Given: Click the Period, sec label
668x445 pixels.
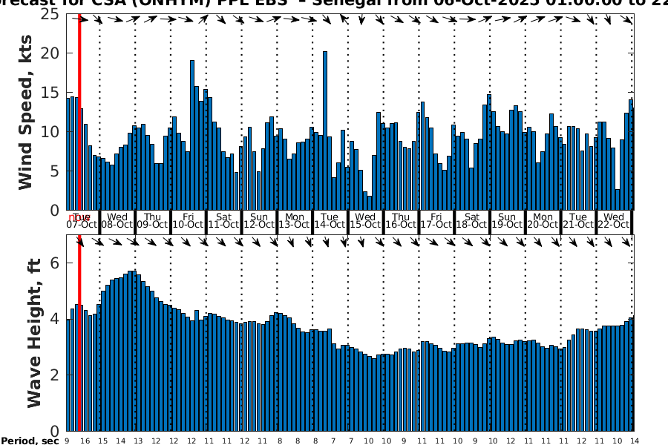Looking at the screenshot, I should (x=30, y=441).
